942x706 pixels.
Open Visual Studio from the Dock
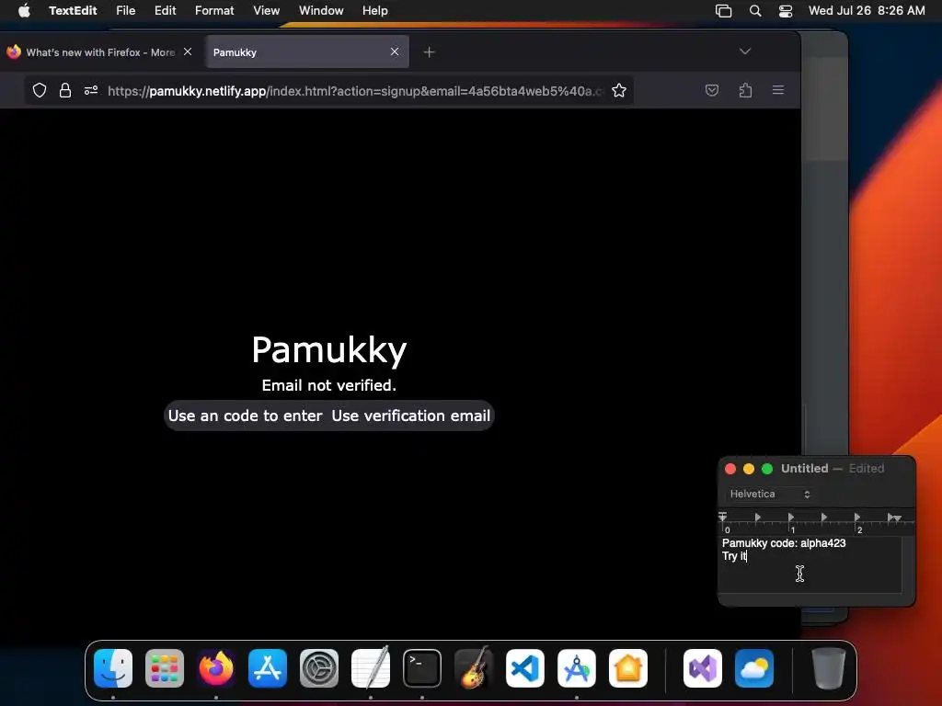[x=703, y=668]
